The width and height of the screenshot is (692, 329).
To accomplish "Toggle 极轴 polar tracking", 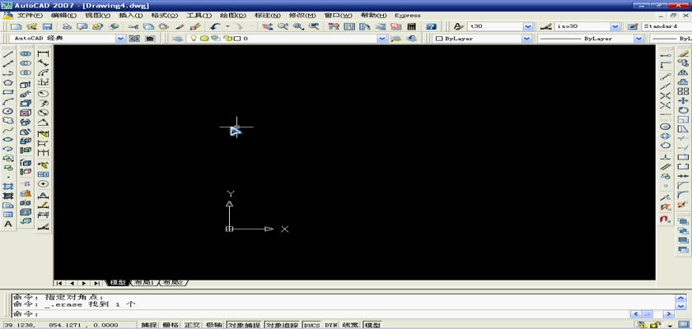I will coord(214,325).
